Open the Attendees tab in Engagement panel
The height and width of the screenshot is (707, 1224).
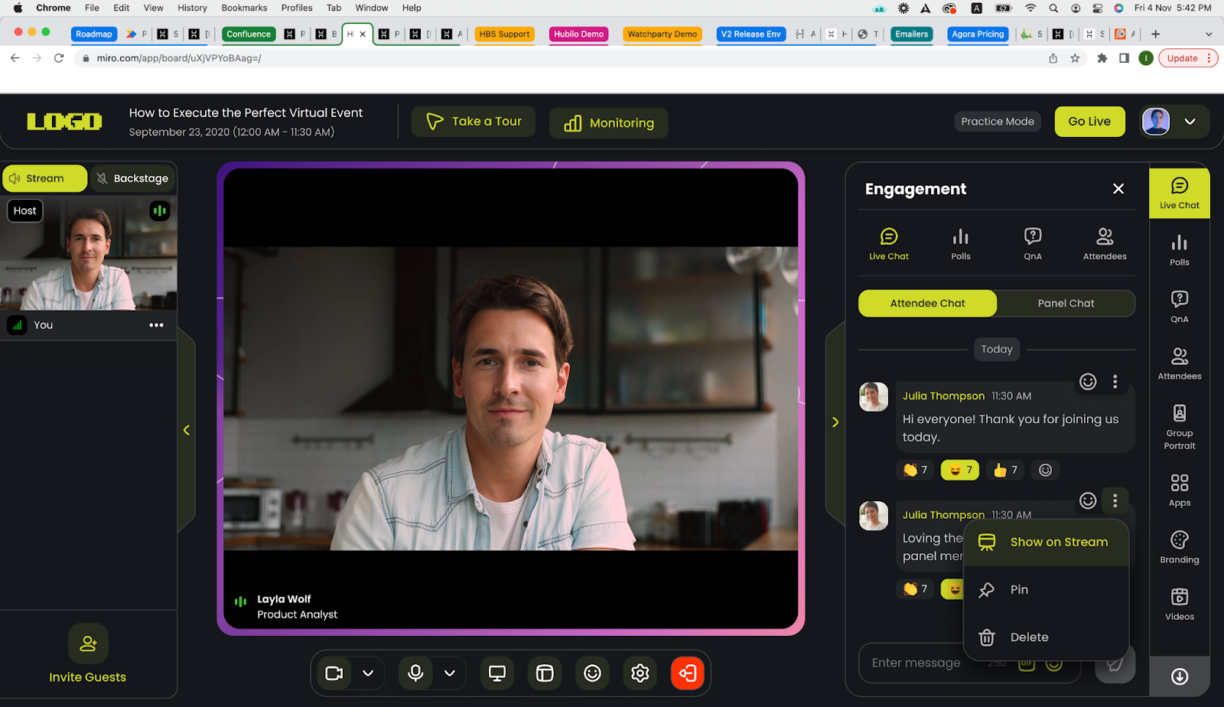coord(1105,244)
